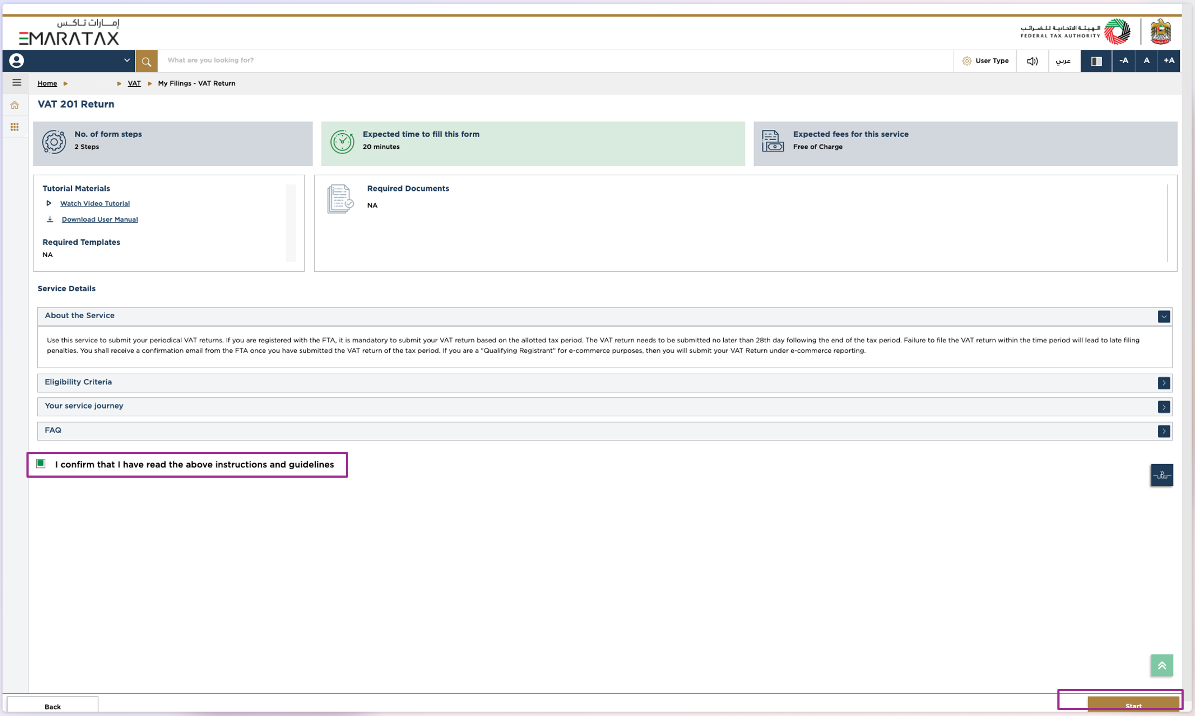This screenshot has height=716, width=1195.
Task: Click the scroll-to-top arrow button
Action: point(1162,665)
